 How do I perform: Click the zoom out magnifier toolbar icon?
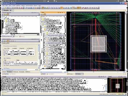click(x=31, y=8)
